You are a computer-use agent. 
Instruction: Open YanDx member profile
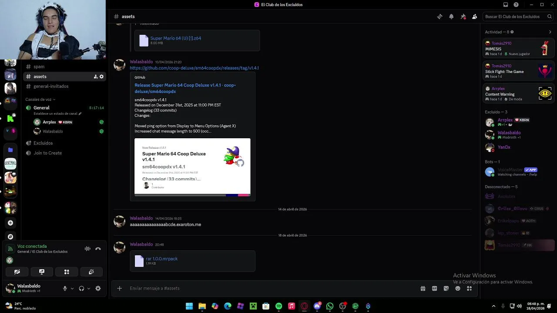[x=519, y=147]
